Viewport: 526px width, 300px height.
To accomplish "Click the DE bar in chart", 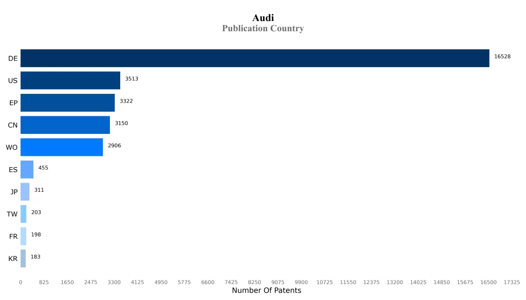I will [x=255, y=58].
